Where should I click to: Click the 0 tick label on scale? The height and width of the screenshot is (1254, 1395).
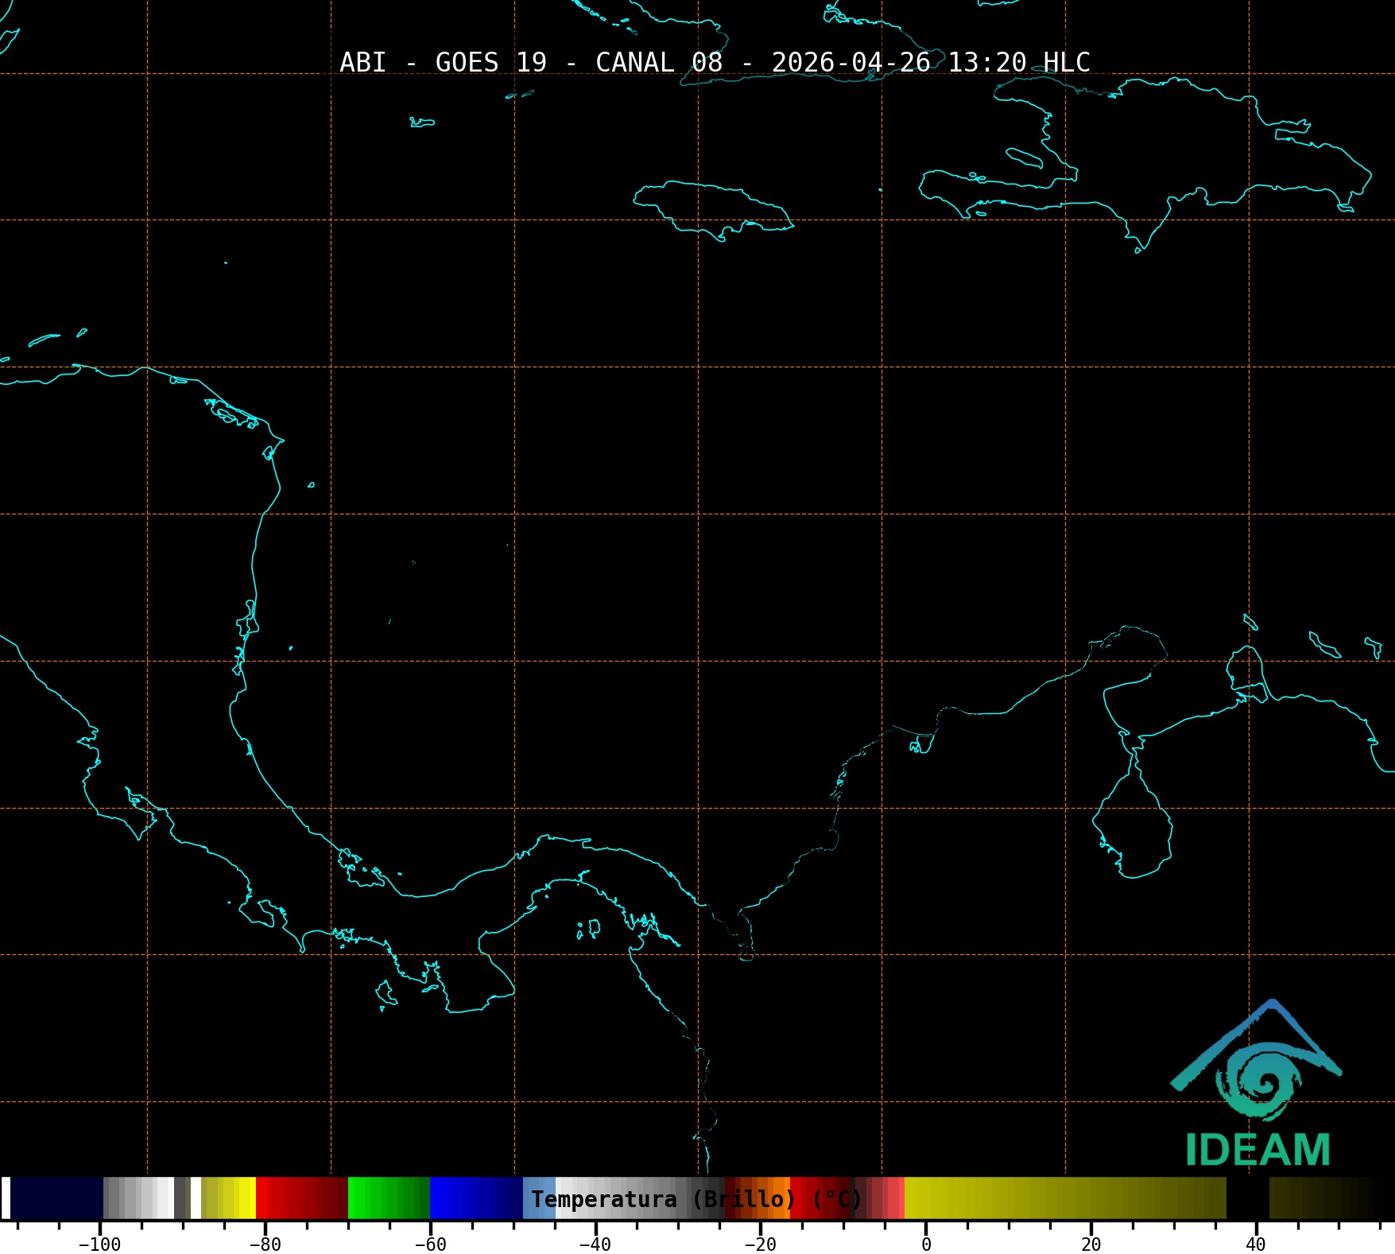click(926, 1244)
